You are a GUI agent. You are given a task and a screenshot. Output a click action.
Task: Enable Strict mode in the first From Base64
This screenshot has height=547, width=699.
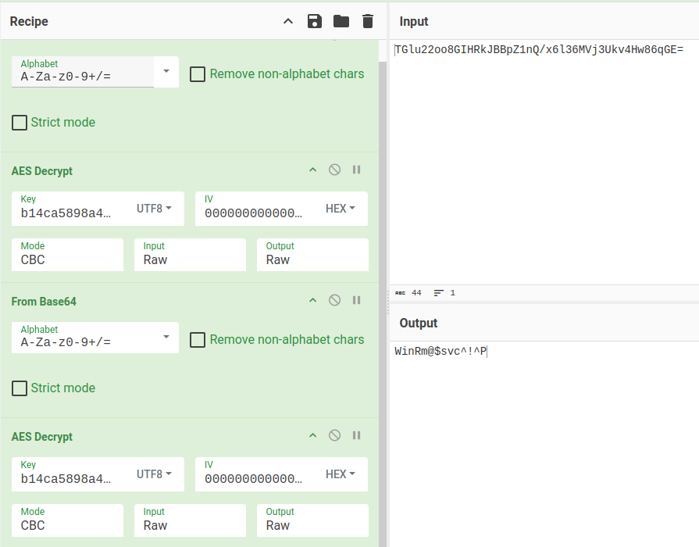[x=20, y=123]
